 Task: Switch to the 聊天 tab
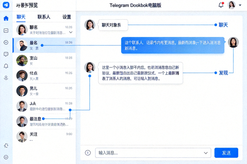pos(21,17)
